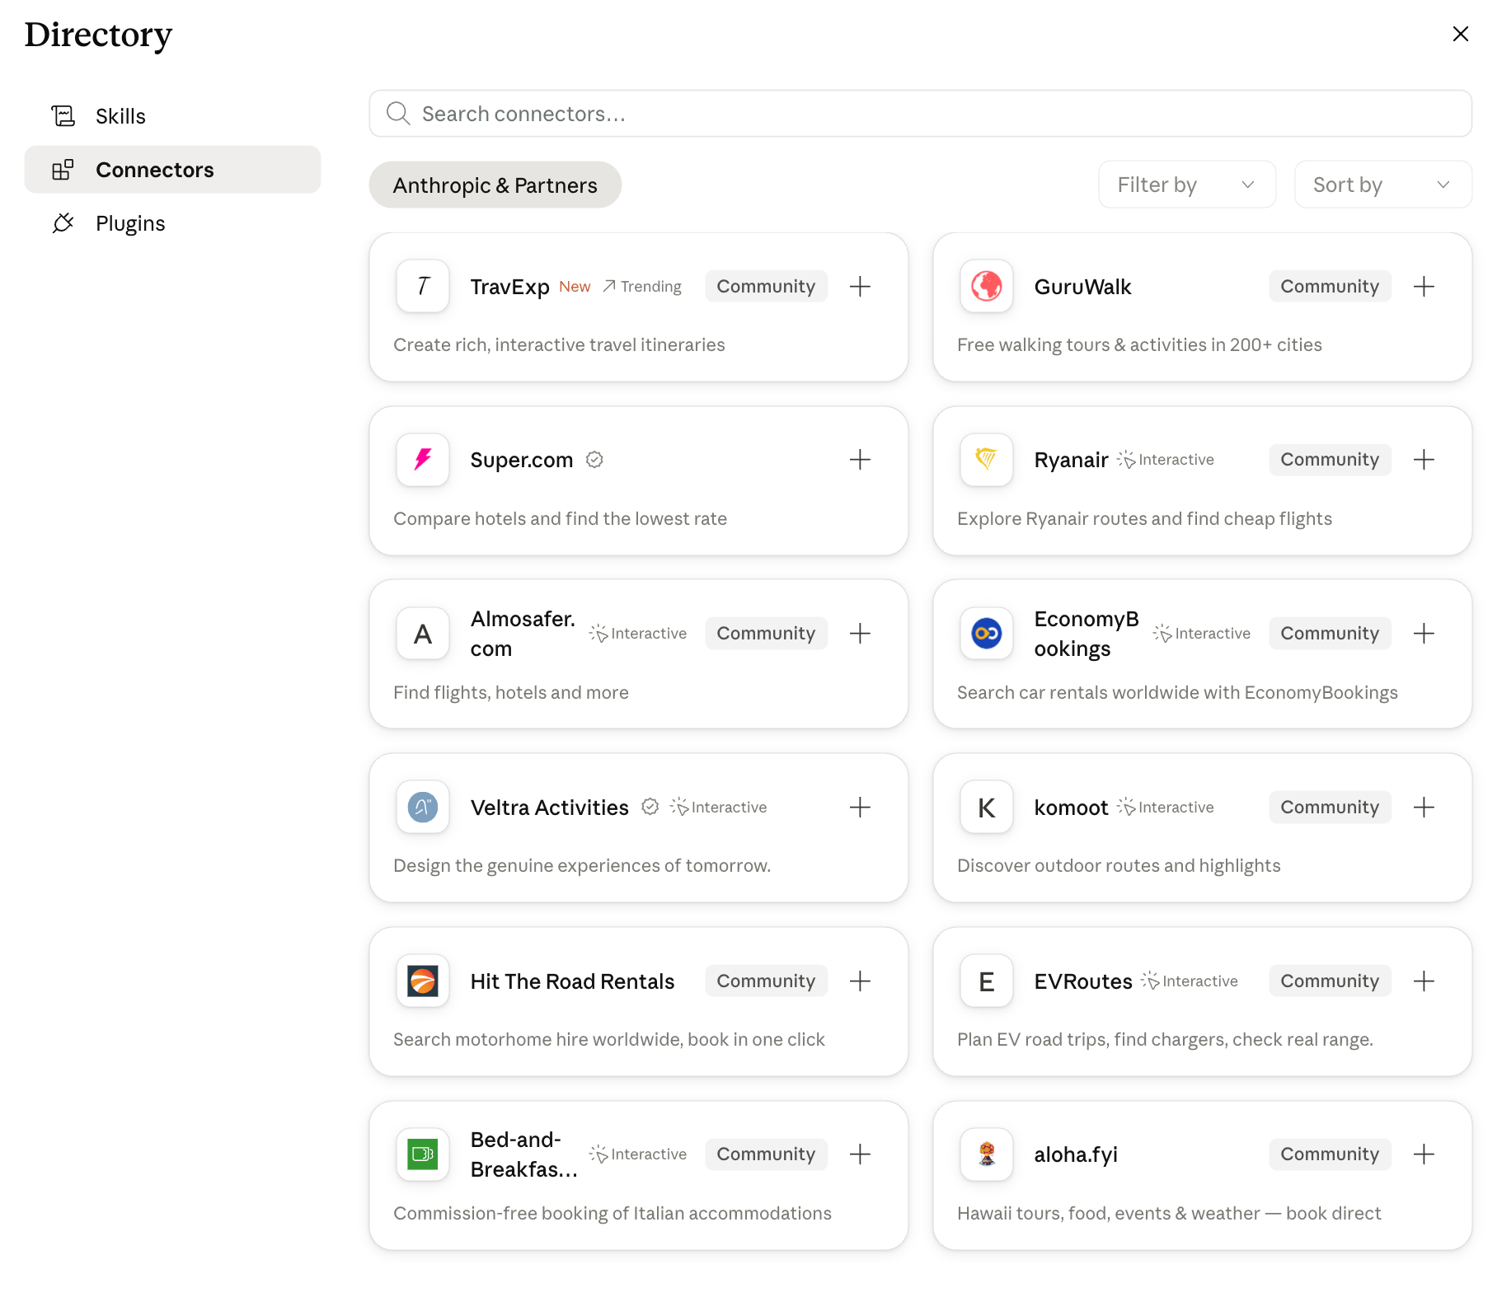Viewport: 1502px width, 1297px height.
Task: Click the EVRoutes E logo
Action: (987, 981)
